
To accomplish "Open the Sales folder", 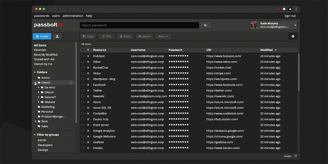I will click(45, 126).
